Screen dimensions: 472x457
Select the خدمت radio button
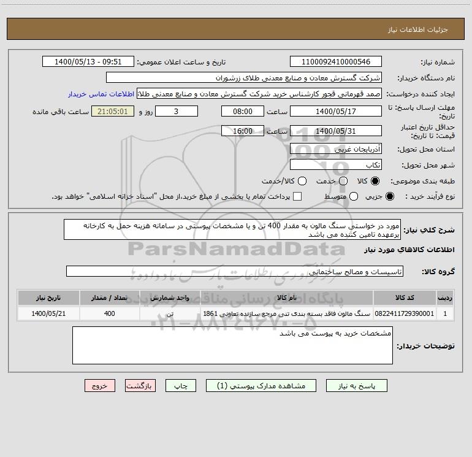(x=343, y=181)
